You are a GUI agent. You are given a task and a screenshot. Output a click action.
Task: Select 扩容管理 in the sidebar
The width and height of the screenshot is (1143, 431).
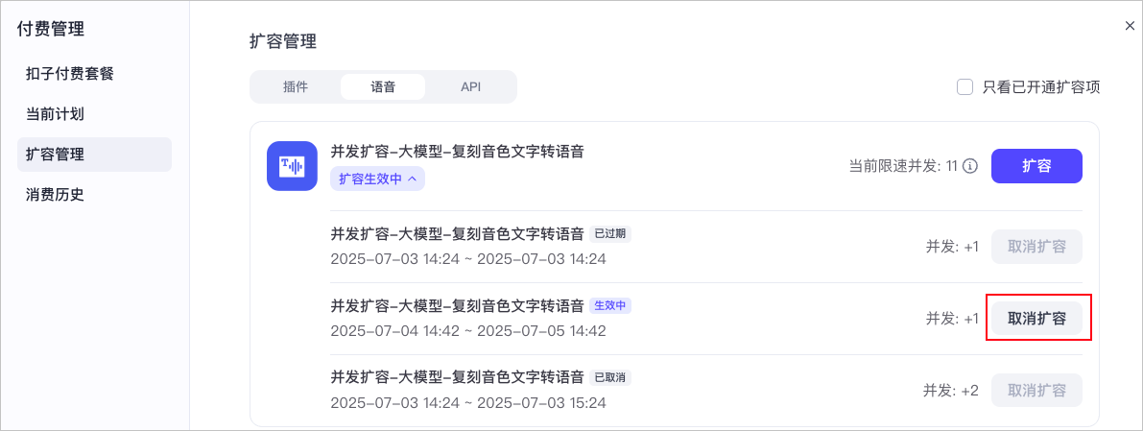pos(55,155)
